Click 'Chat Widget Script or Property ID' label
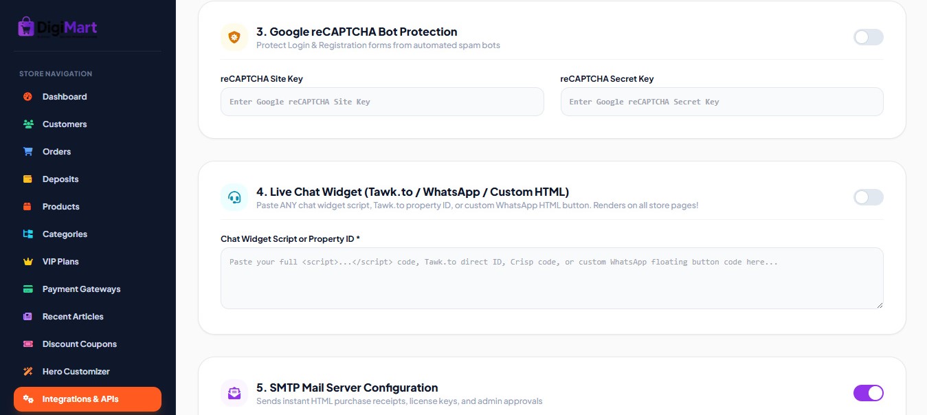 (290, 239)
